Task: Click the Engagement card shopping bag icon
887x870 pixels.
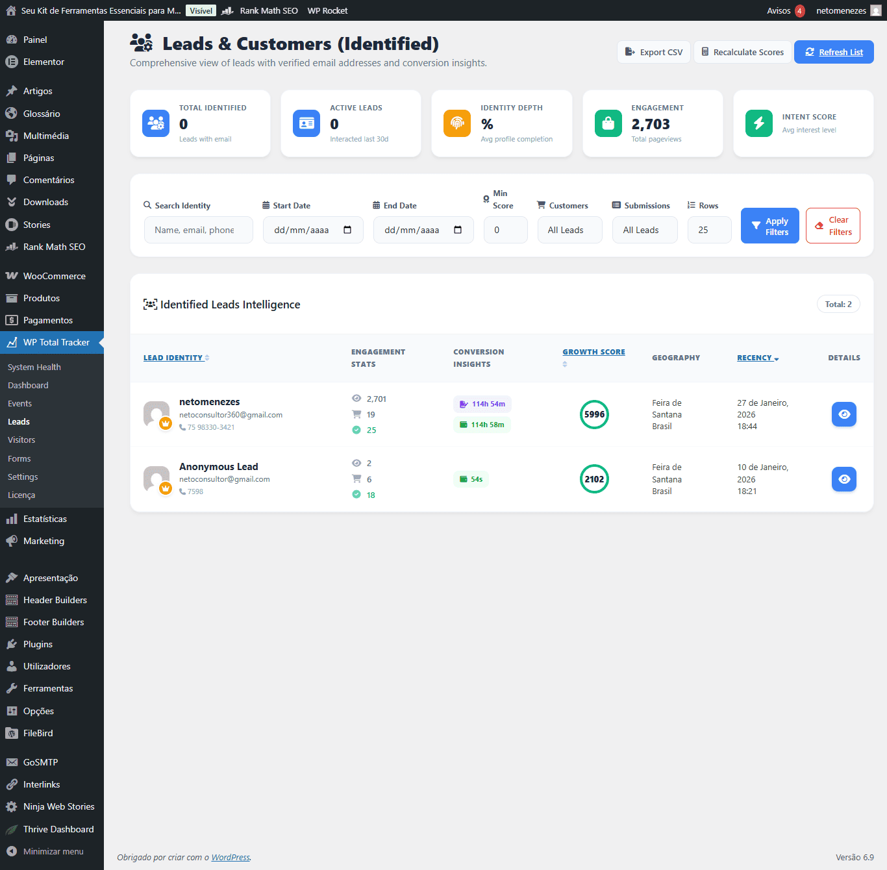Action: click(608, 123)
